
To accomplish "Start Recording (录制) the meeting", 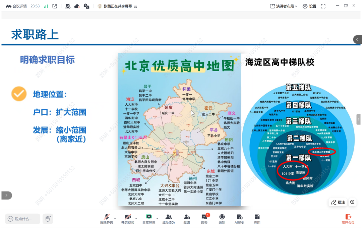I will [222, 218].
